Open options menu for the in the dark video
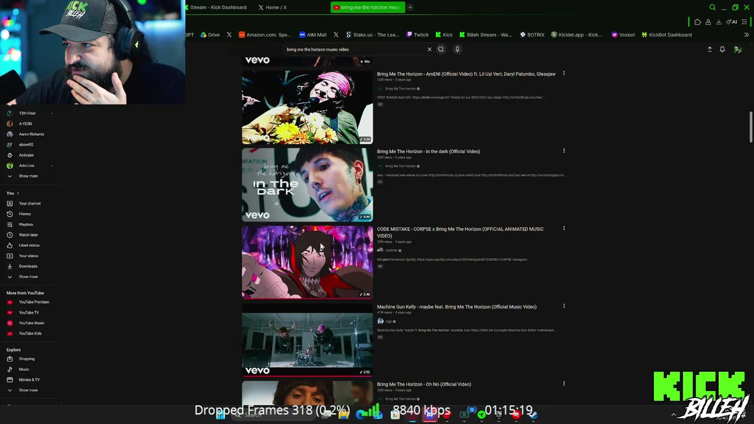 pyautogui.click(x=564, y=151)
